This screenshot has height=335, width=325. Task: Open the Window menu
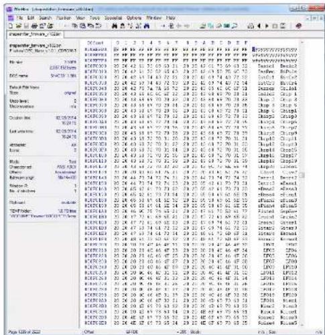click(154, 17)
